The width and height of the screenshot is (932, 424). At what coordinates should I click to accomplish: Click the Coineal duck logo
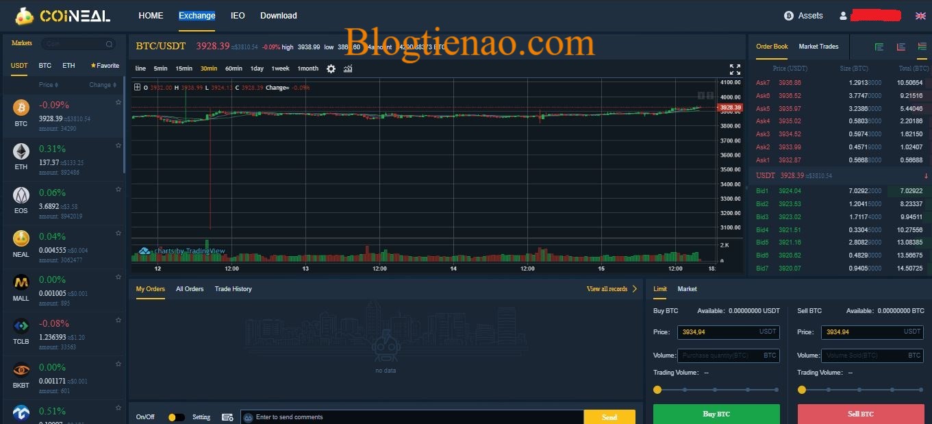point(25,15)
